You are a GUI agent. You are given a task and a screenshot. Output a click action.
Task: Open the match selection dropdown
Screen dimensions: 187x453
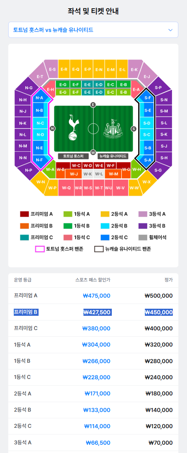[93, 30]
